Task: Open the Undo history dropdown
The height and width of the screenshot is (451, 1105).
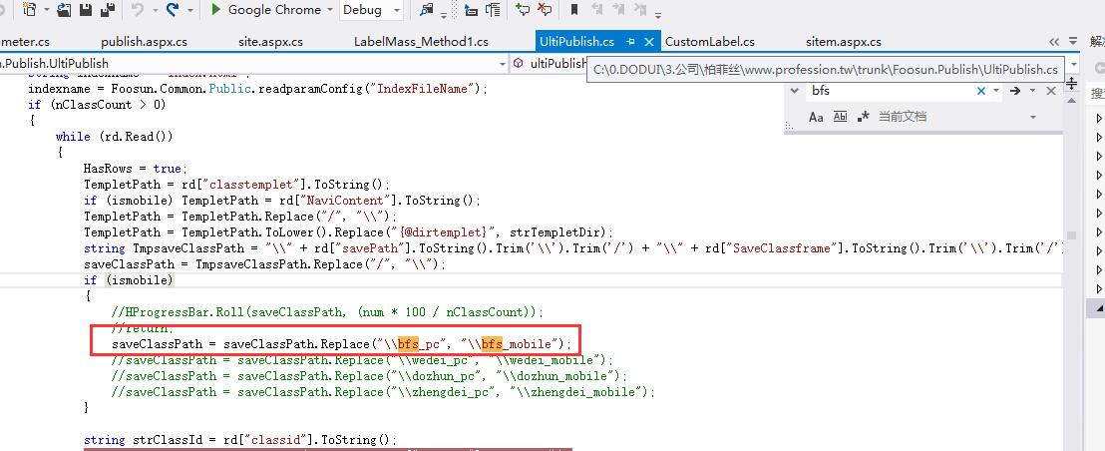Action: [x=154, y=10]
